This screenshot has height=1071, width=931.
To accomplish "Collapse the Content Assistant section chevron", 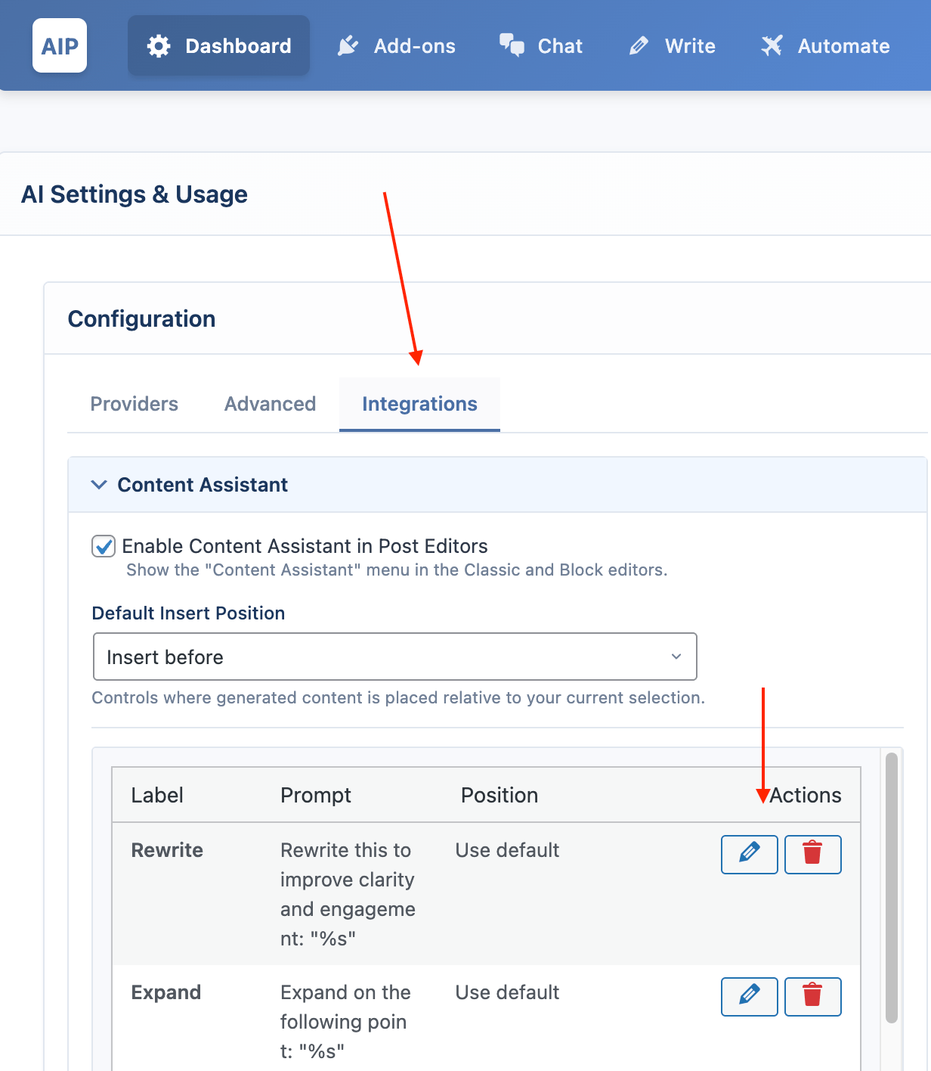I will (99, 485).
